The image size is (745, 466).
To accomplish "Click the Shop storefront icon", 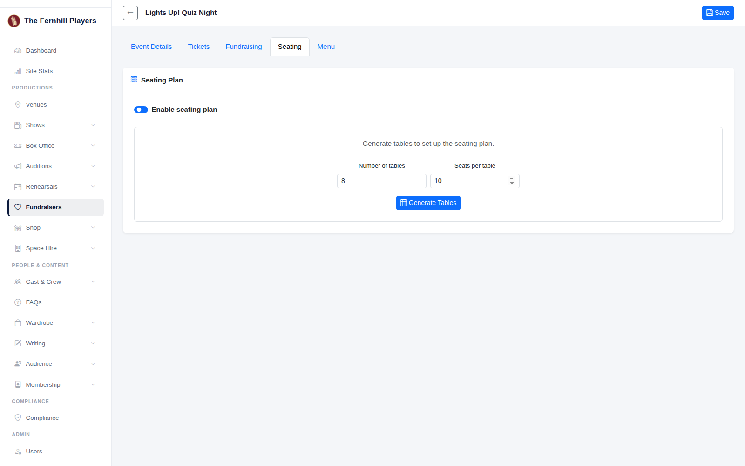I will point(18,228).
